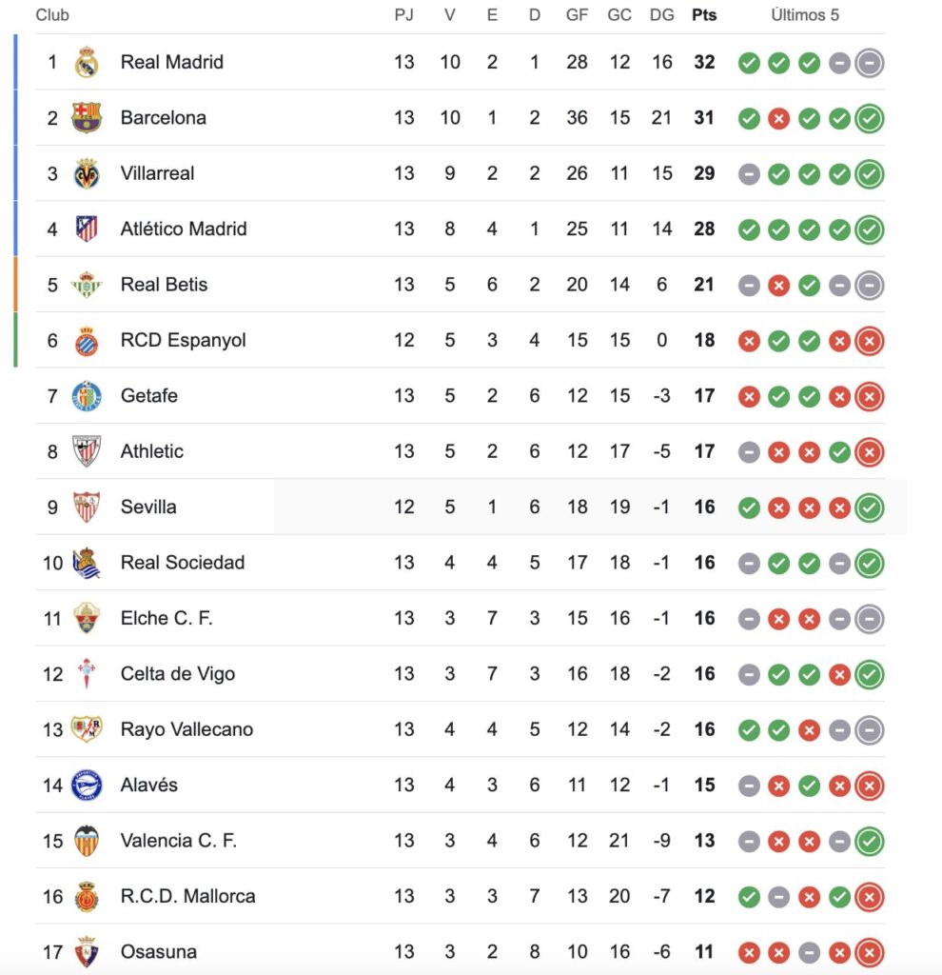The image size is (942, 975).
Task: Click the Últimos 5 column header
Action: coord(805,15)
